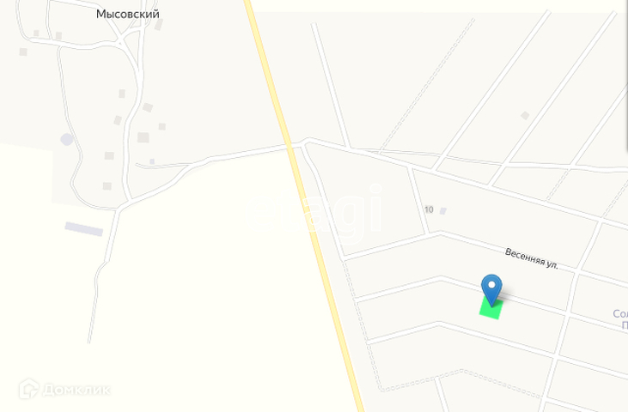Image resolution: width=628 pixels, height=412 pixels.
Task: Select small blue building at road's end
Action: [152, 161]
